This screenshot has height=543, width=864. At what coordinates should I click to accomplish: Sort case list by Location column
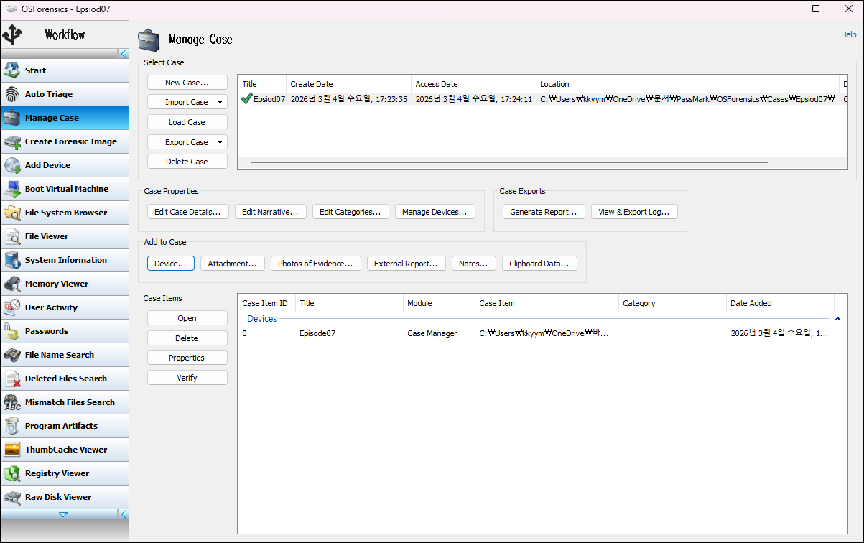pyautogui.click(x=687, y=84)
